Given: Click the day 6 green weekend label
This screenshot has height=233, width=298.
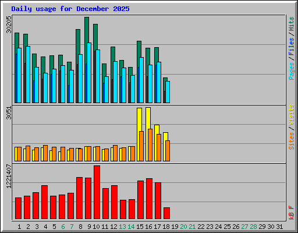Looking at the screenshot, I should [x=63, y=227].
